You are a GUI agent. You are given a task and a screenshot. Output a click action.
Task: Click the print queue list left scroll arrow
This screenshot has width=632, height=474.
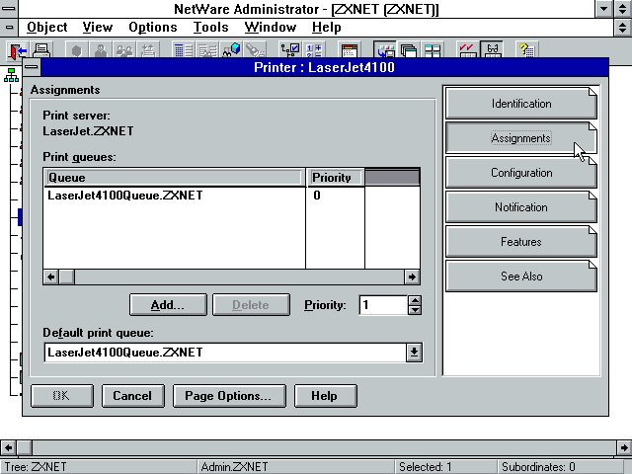[50, 276]
